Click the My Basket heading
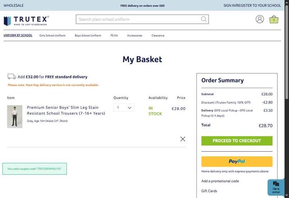The width and height of the screenshot is (289, 198). click(142, 59)
